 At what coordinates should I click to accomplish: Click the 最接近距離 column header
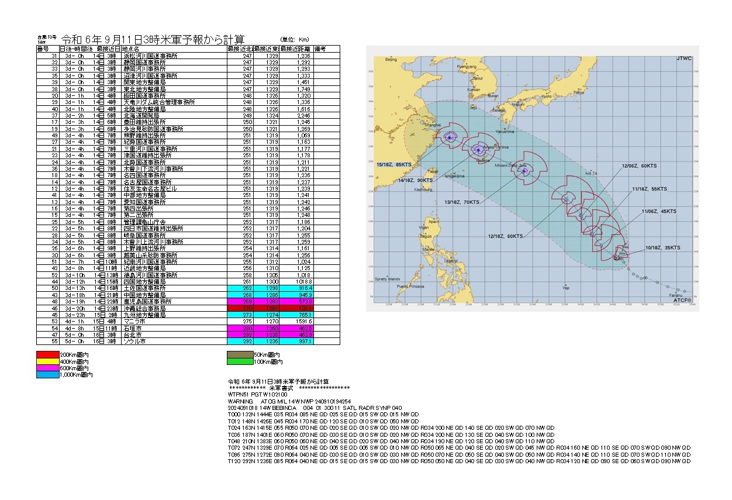pos(296,49)
